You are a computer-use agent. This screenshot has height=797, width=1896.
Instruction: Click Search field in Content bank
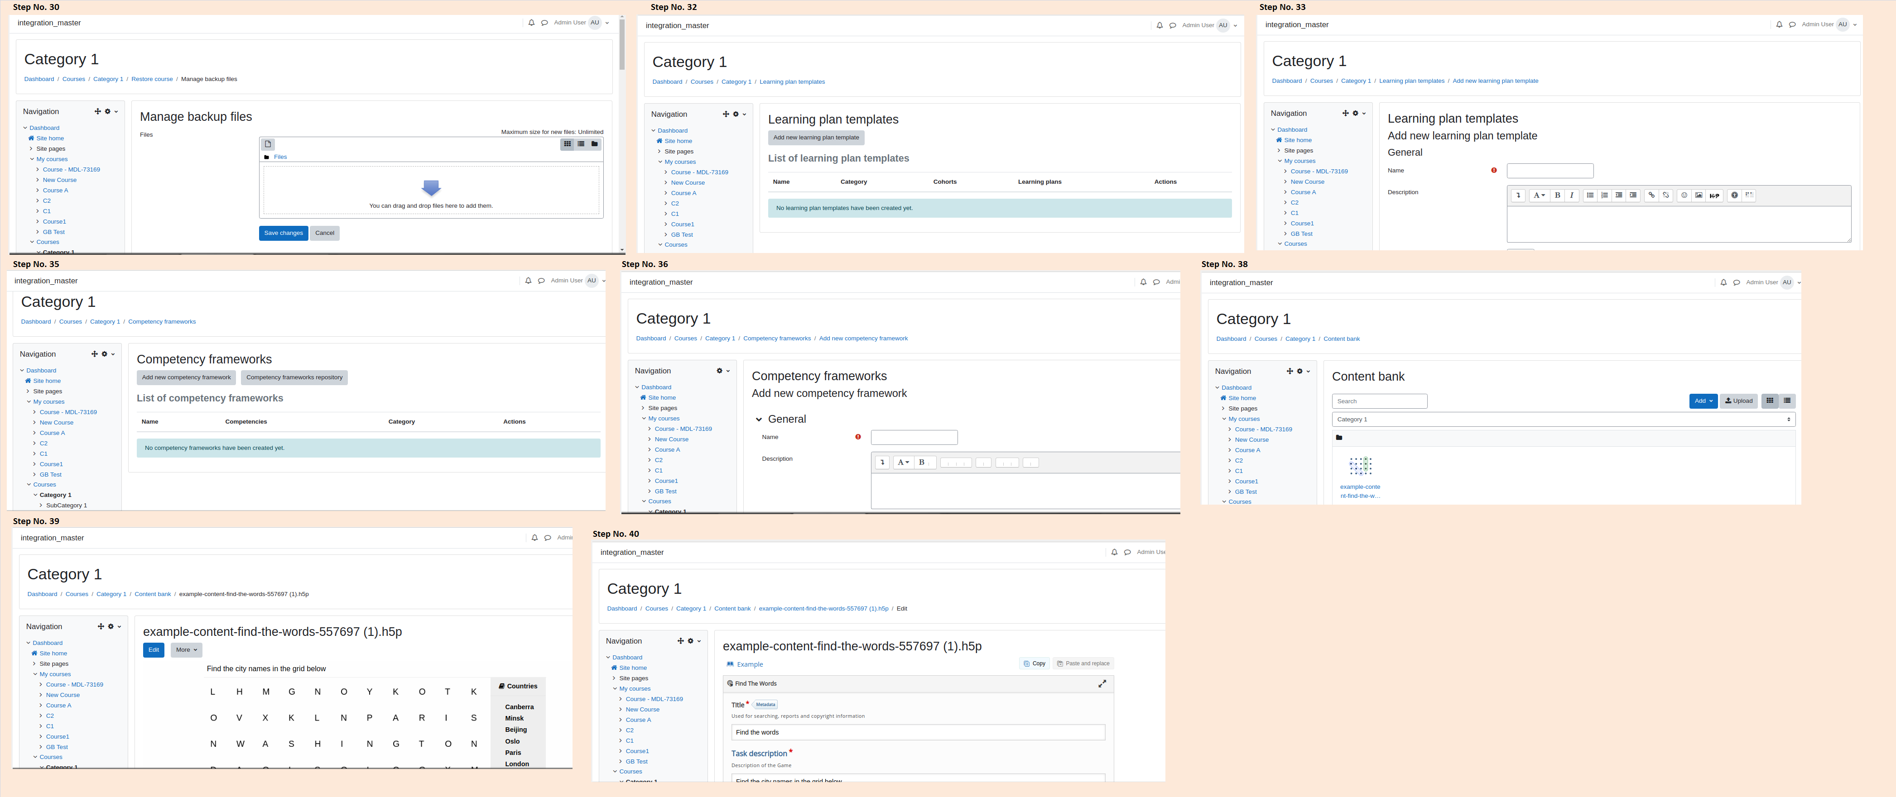pos(1379,401)
